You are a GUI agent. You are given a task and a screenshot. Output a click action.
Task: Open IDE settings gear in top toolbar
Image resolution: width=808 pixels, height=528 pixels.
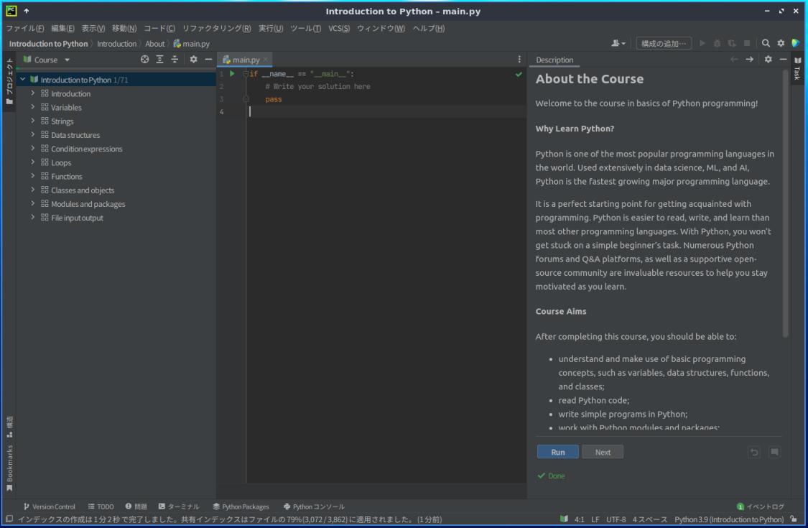coord(781,43)
